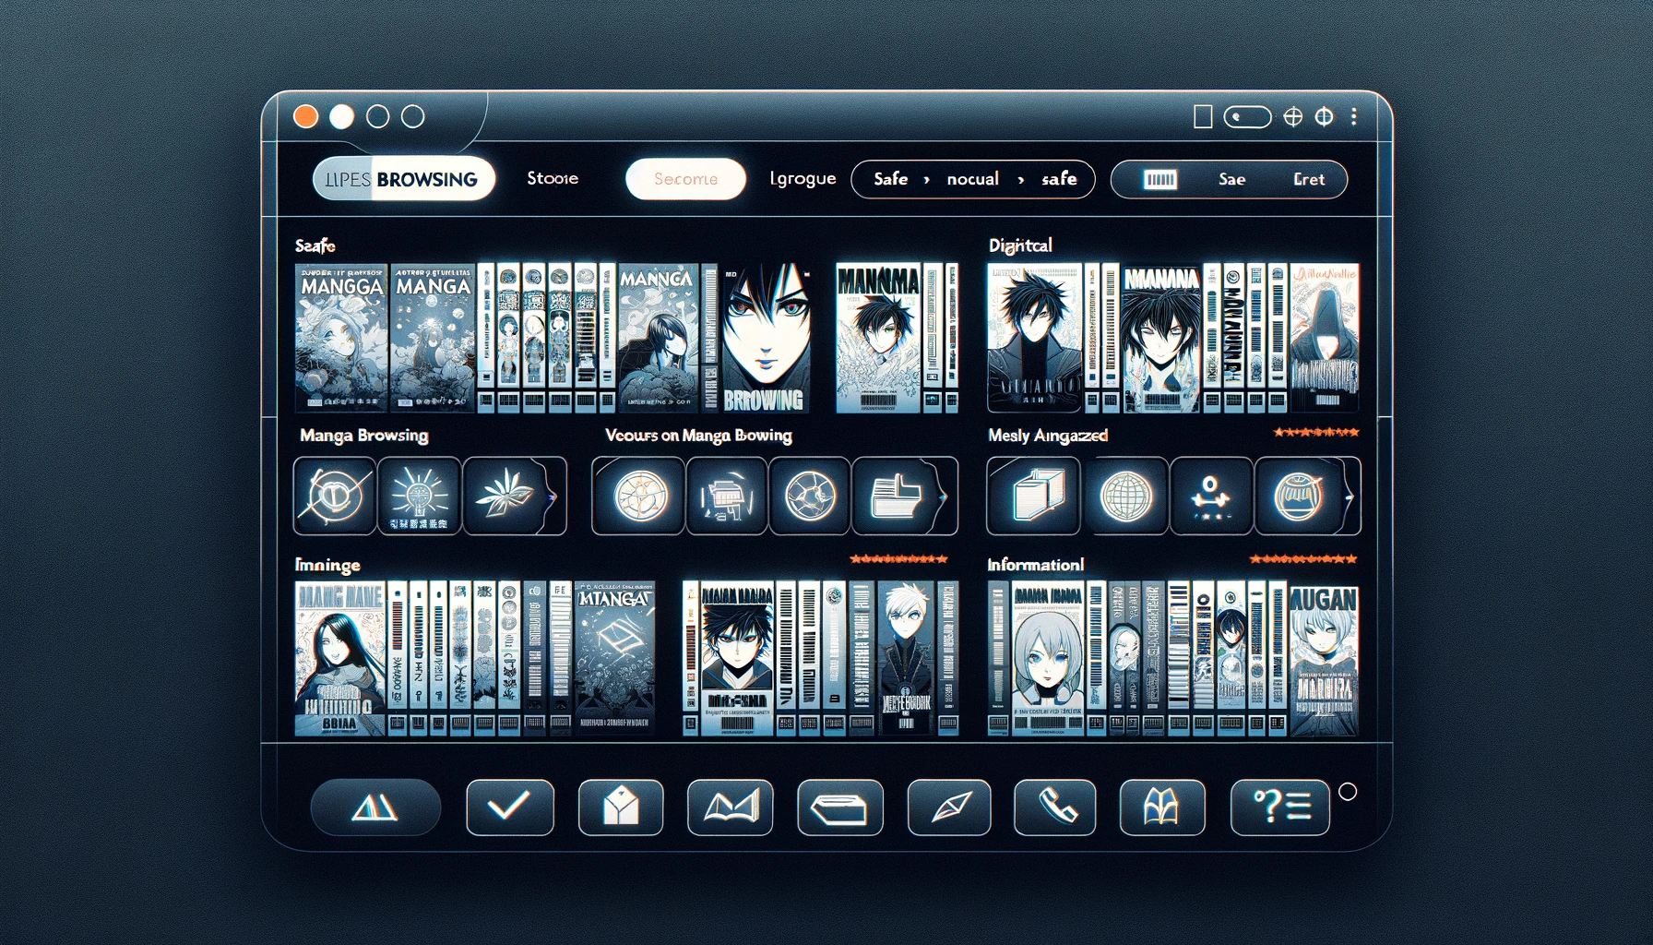
Task: Click the Informationl section heading
Action: (1035, 564)
